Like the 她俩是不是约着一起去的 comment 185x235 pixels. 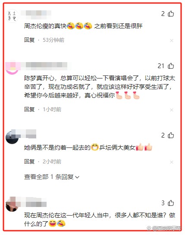[171, 135]
